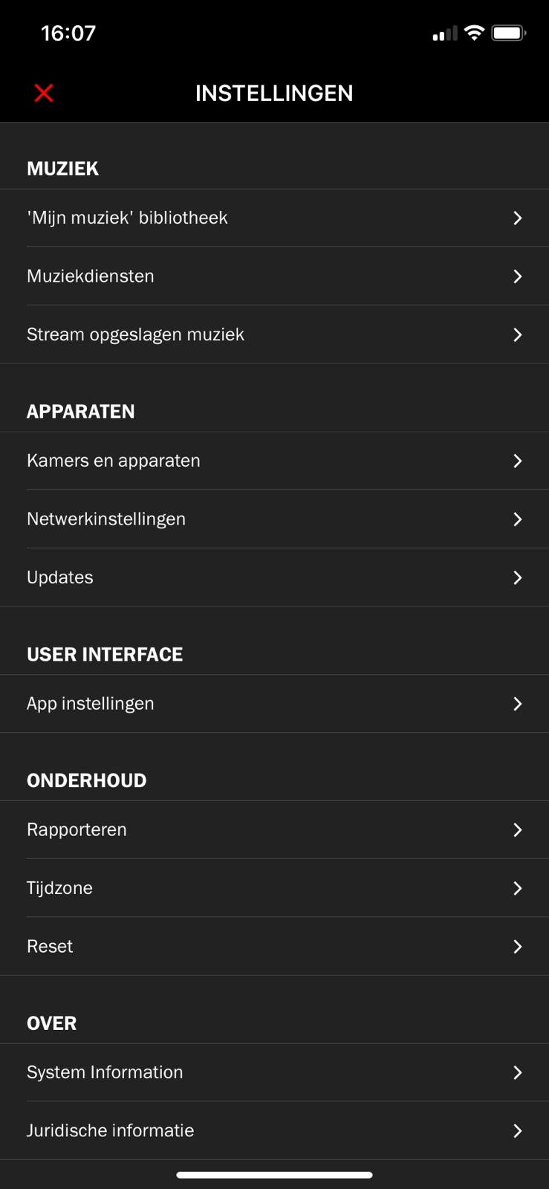Close settings with the red X icon
This screenshot has width=549, height=1189.
(x=44, y=93)
